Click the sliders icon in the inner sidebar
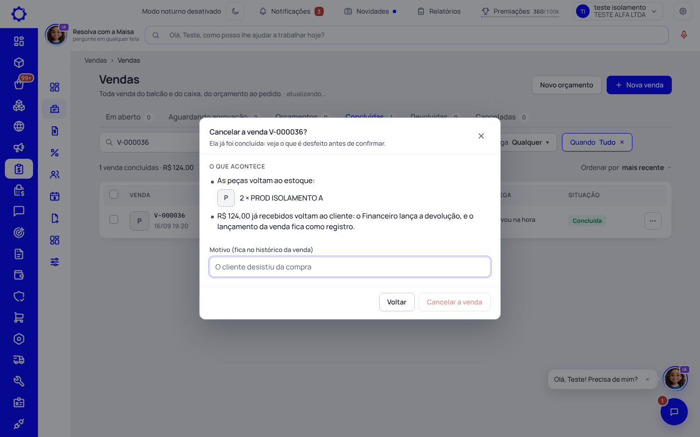Image resolution: width=700 pixels, height=437 pixels. pyautogui.click(x=54, y=262)
